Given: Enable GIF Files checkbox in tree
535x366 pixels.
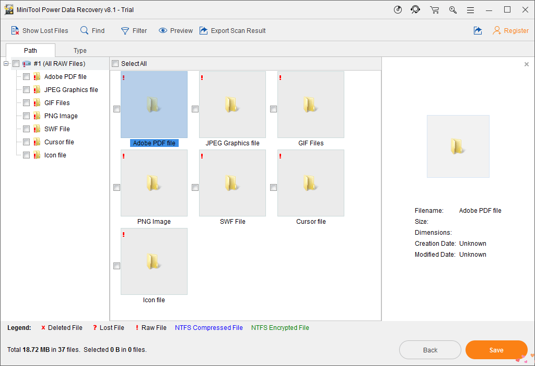Looking at the screenshot, I should [26, 102].
